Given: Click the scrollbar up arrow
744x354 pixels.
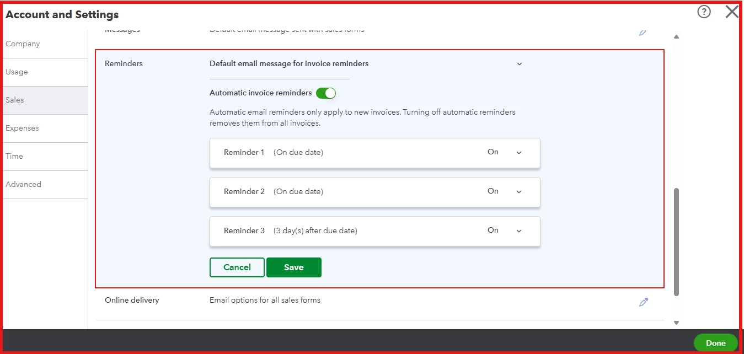Looking at the screenshot, I should 676,37.
